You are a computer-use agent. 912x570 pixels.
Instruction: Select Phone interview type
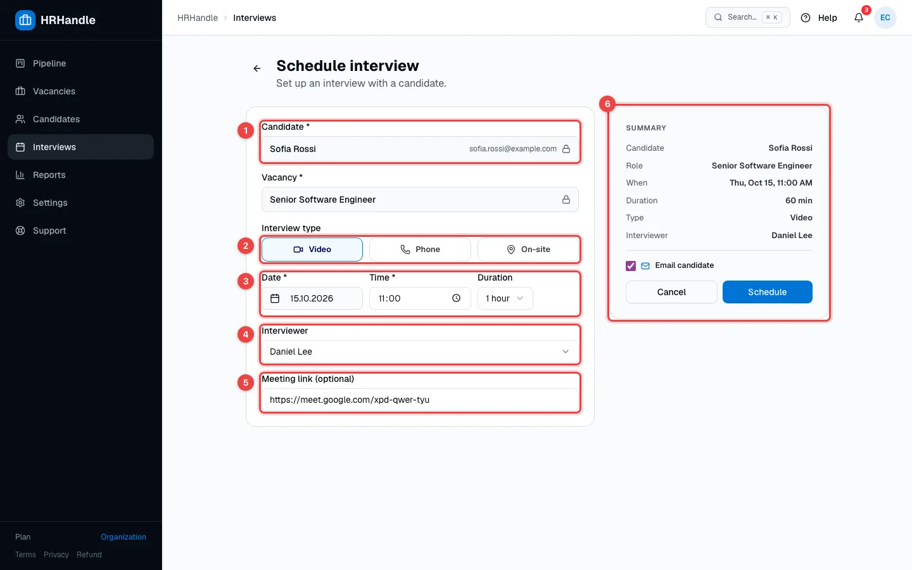point(420,250)
